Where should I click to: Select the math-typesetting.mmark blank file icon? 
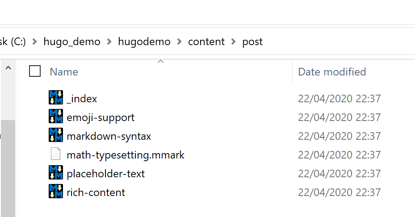point(56,154)
